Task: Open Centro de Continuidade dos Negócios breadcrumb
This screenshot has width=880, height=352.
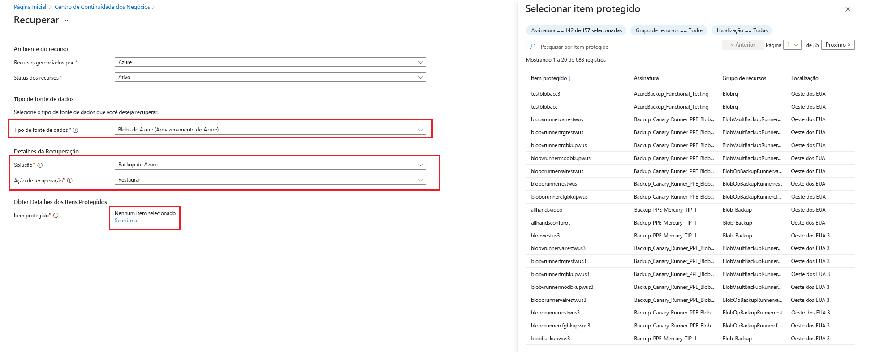Action: [102, 7]
